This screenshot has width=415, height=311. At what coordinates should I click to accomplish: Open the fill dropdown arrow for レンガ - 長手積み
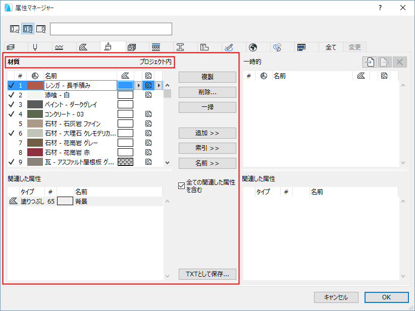coord(138,85)
